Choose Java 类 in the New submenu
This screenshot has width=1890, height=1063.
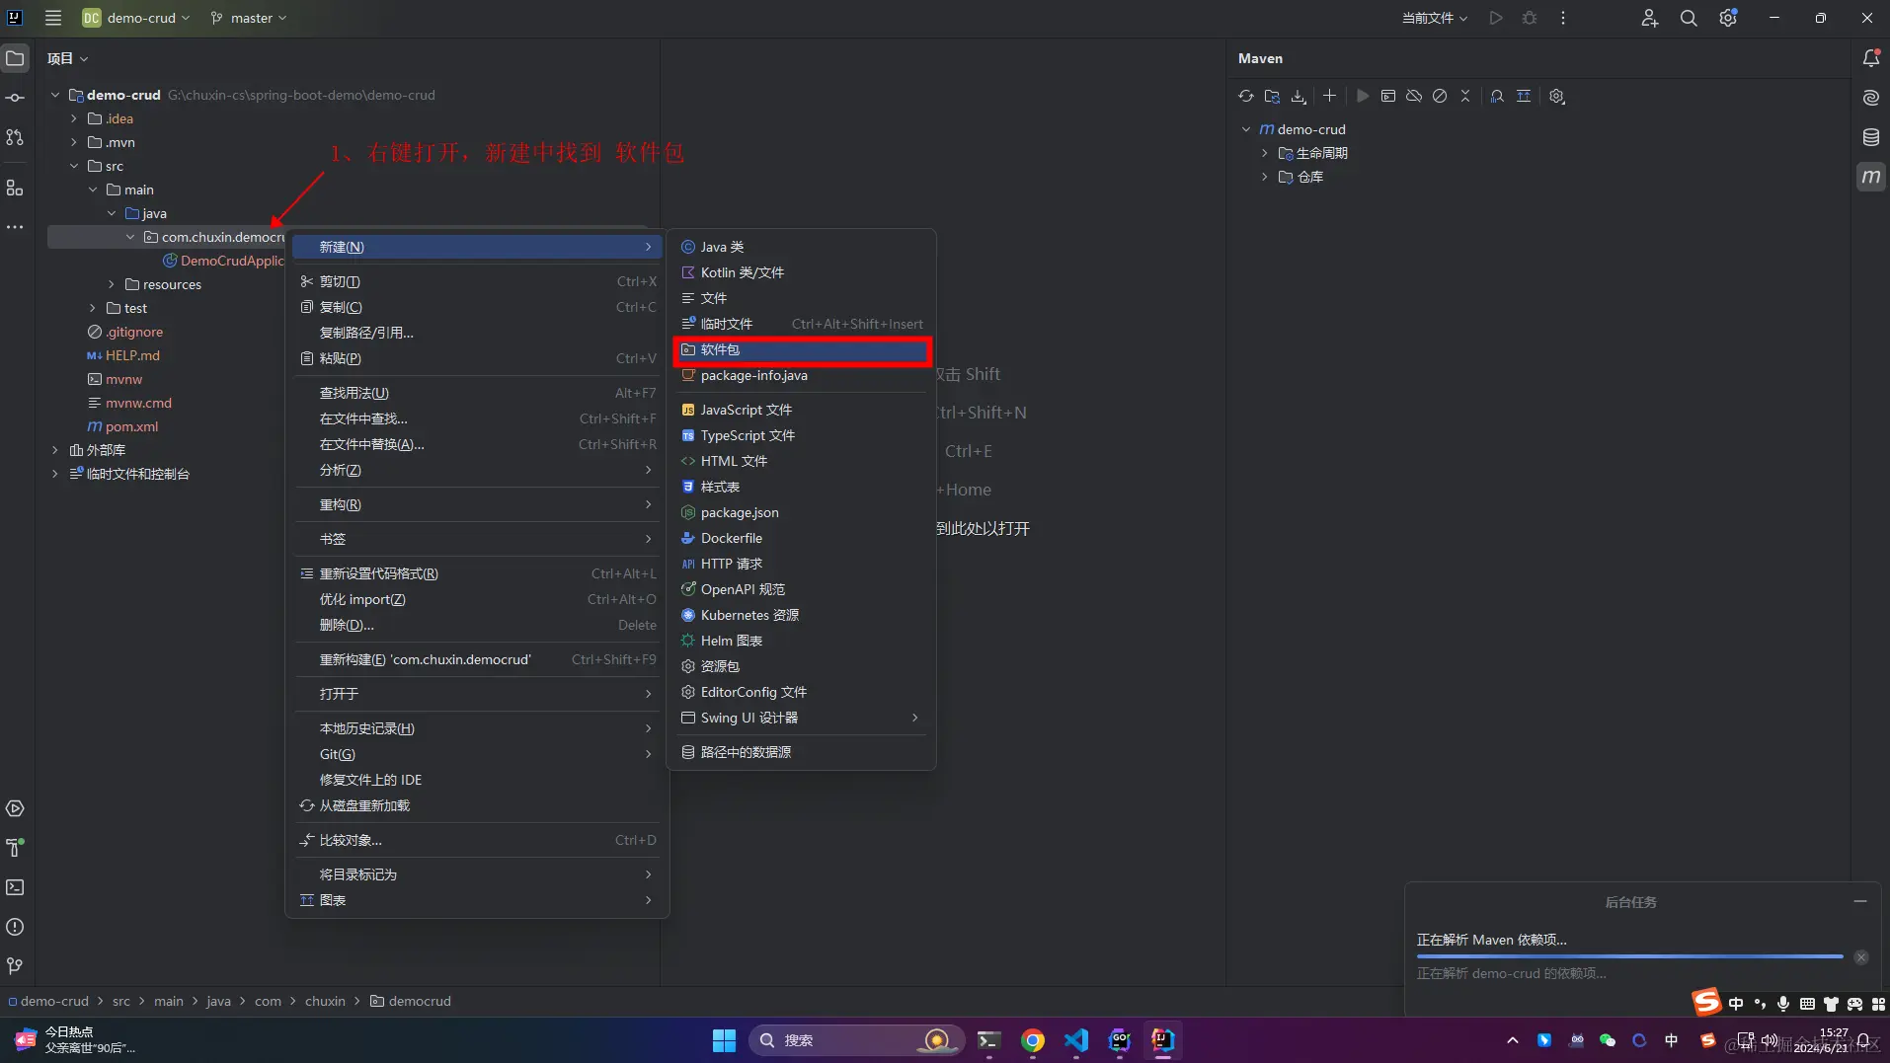coord(802,247)
